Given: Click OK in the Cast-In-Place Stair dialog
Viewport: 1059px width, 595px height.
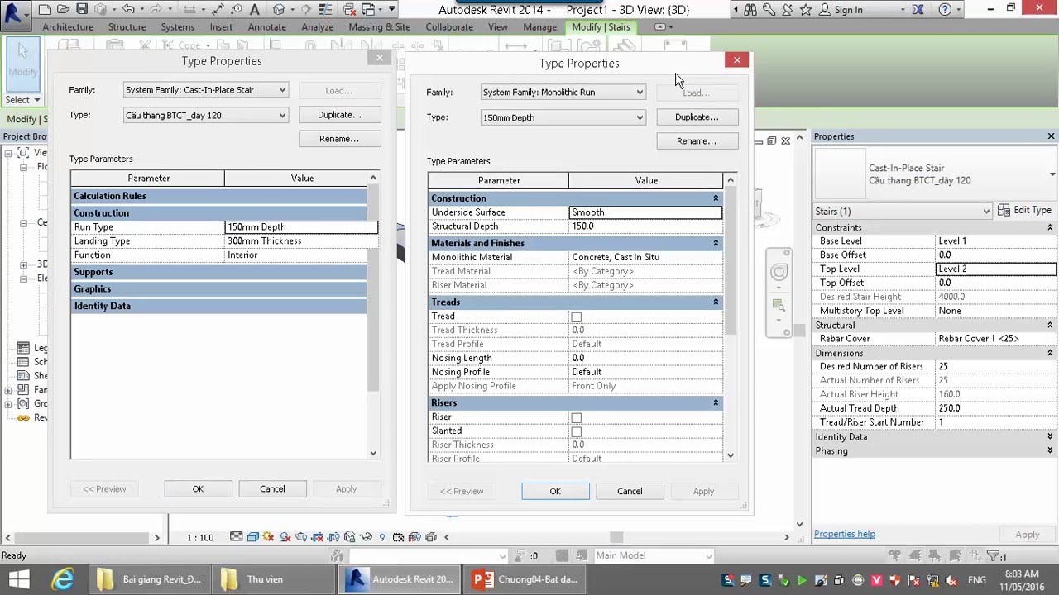Looking at the screenshot, I should click(x=198, y=489).
